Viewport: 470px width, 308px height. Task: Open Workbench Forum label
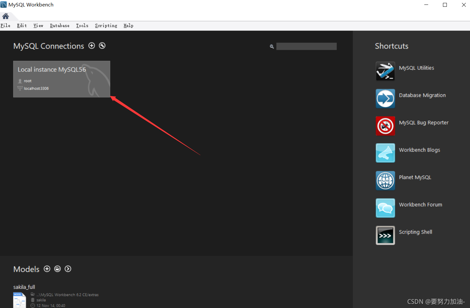pos(420,205)
